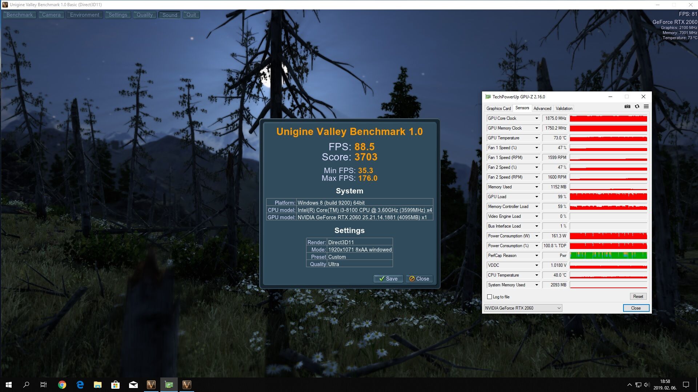Click the 73.0 °C temperature value
Screen dimensions: 698x392
tap(555, 138)
